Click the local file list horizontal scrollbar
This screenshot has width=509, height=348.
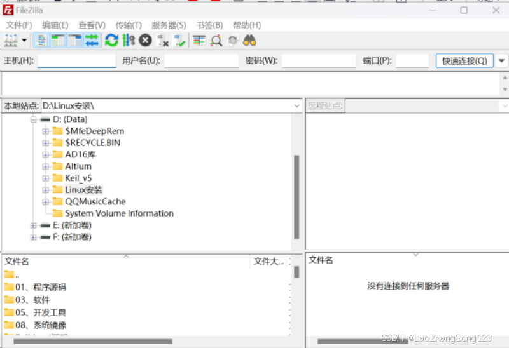pos(93,342)
